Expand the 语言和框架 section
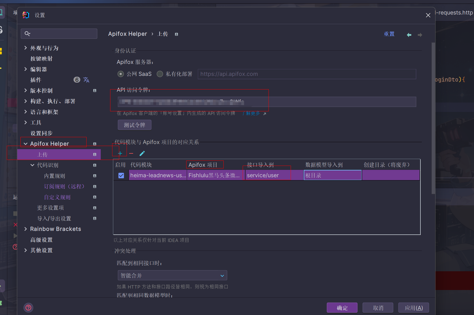This screenshot has height=315, width=474. pos(26,112)
